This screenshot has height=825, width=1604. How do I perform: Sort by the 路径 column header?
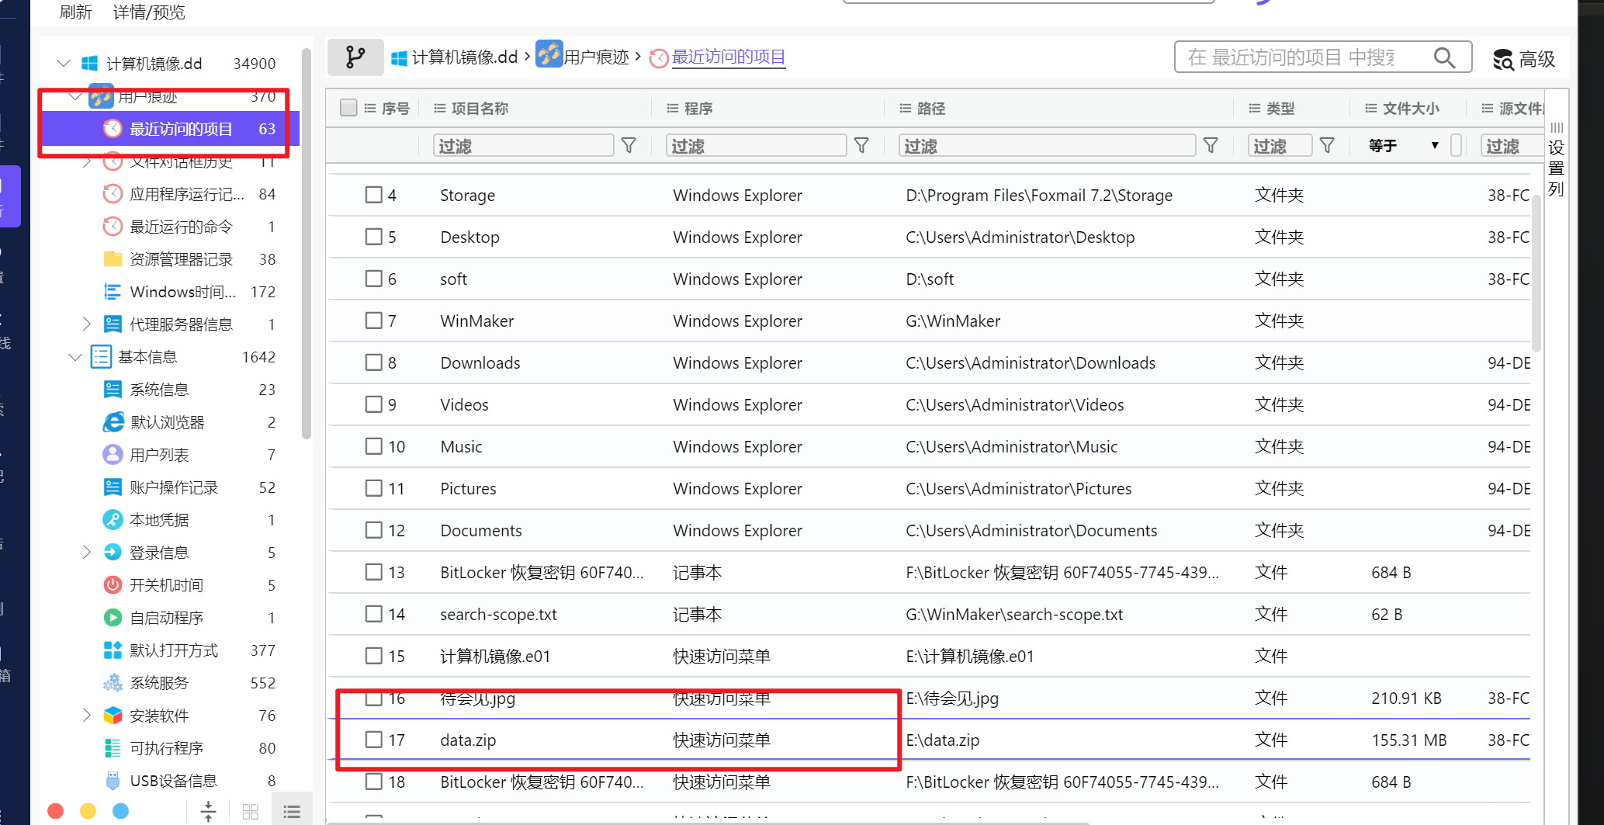[x=931, y=109]
